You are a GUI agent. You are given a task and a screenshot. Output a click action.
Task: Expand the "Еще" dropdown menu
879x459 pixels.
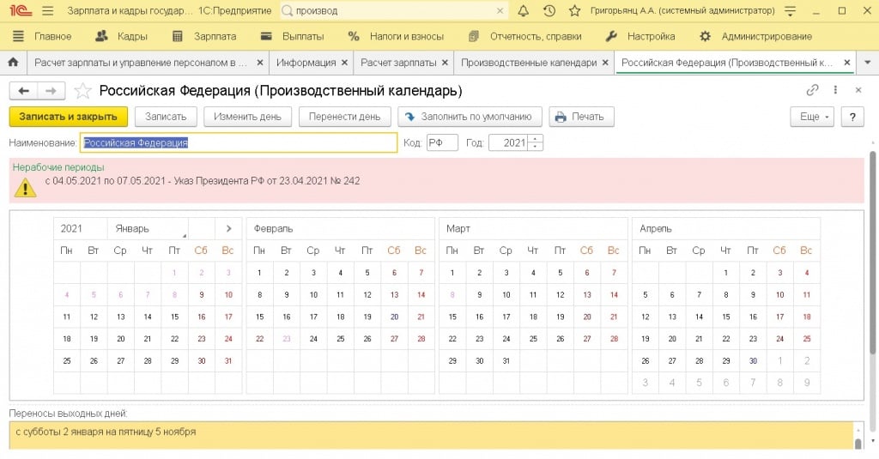[x=812, y=117]
